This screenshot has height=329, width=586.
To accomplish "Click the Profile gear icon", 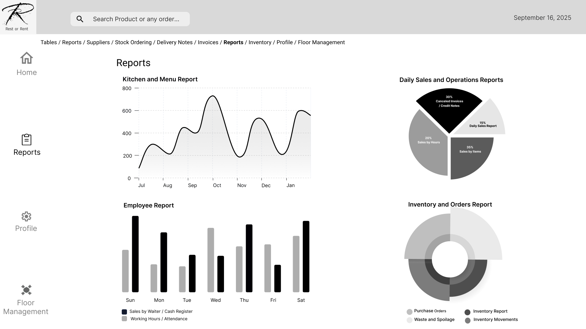I will pos(26,216).
